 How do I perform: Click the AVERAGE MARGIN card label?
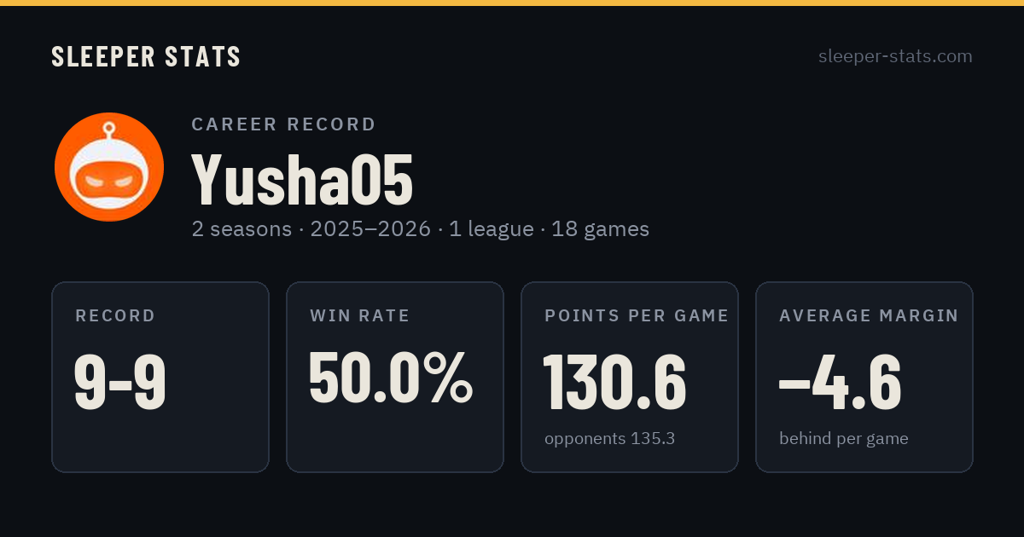click(x=869, y=316)
